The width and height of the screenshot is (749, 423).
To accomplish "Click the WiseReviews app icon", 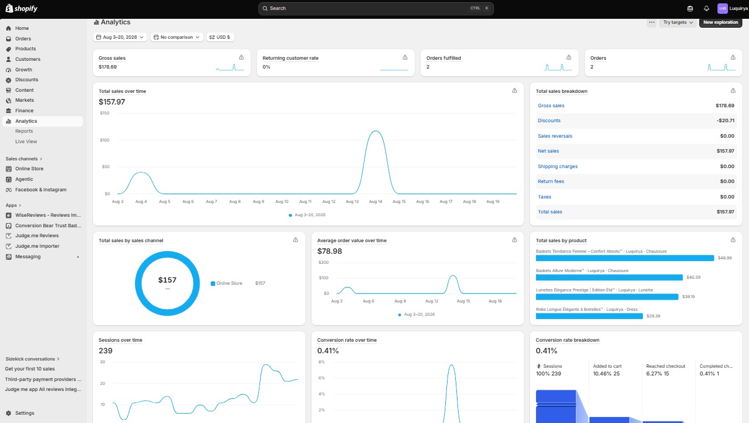I will (x=9, y=215).
